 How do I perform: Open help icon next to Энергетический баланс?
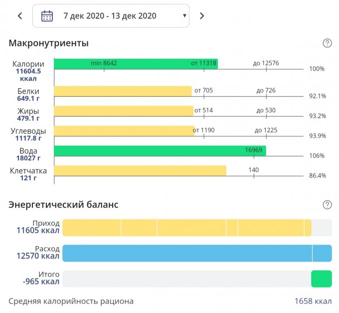tap(327, 205)
